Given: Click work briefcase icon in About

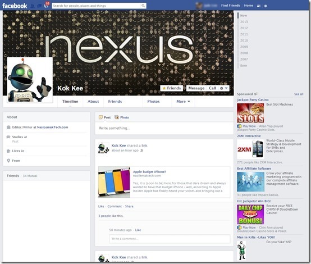Looking at the screenshot, I should tap(8, 128).
